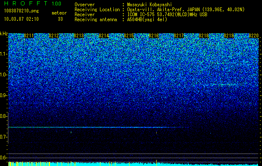
Task: Click the Receiving antenna field label
Action: coord(96,20)
